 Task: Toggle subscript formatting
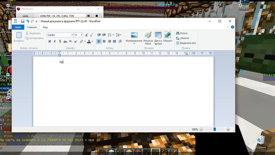pos(70,41)
